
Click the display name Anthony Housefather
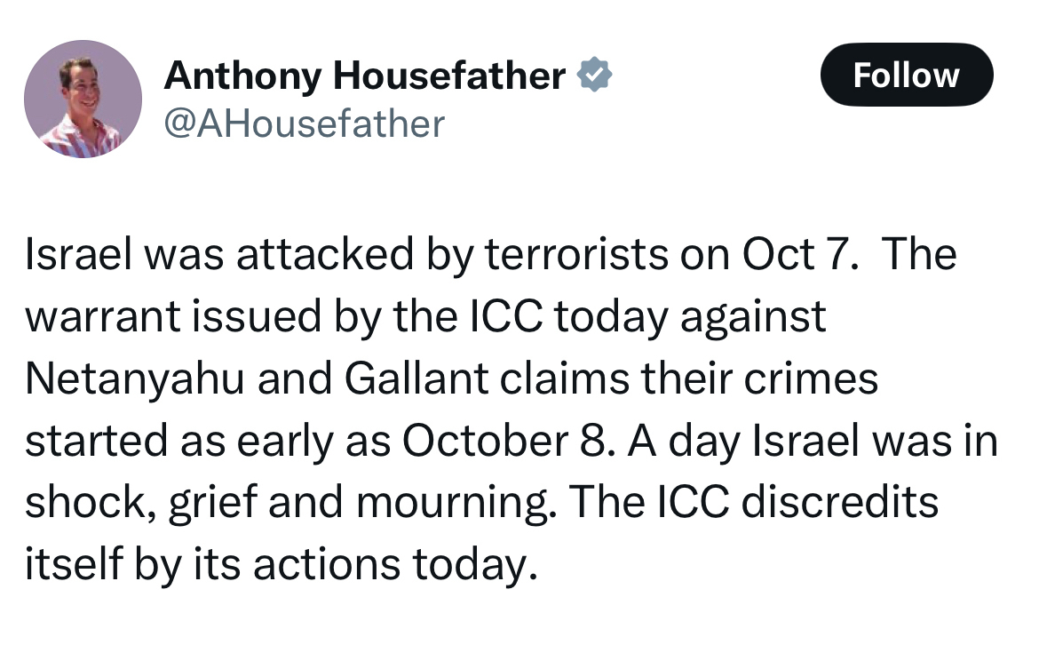click(364, 76)
